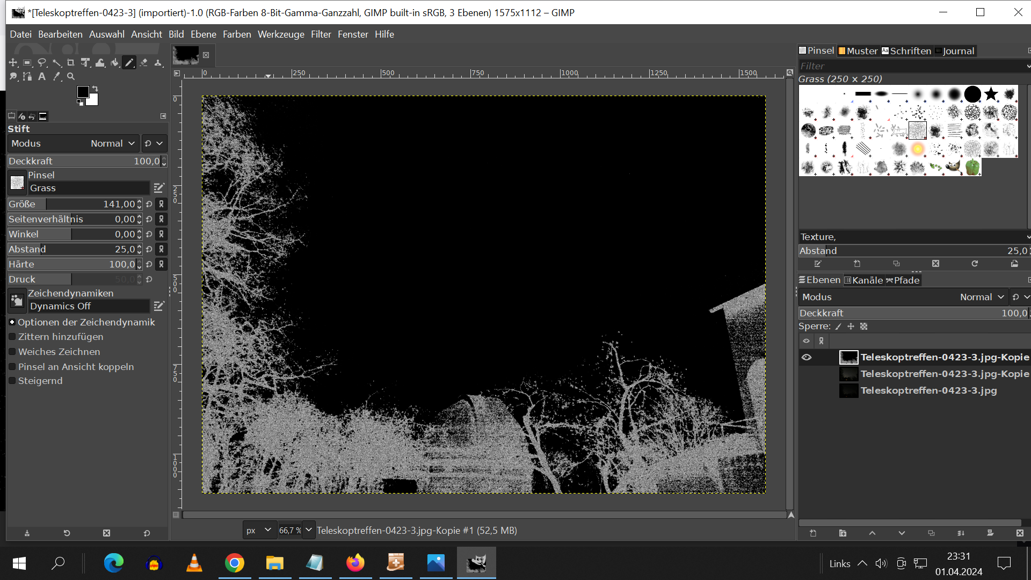Select the Color Picker tool
1031x580 pixels.
tap(56, 77)
